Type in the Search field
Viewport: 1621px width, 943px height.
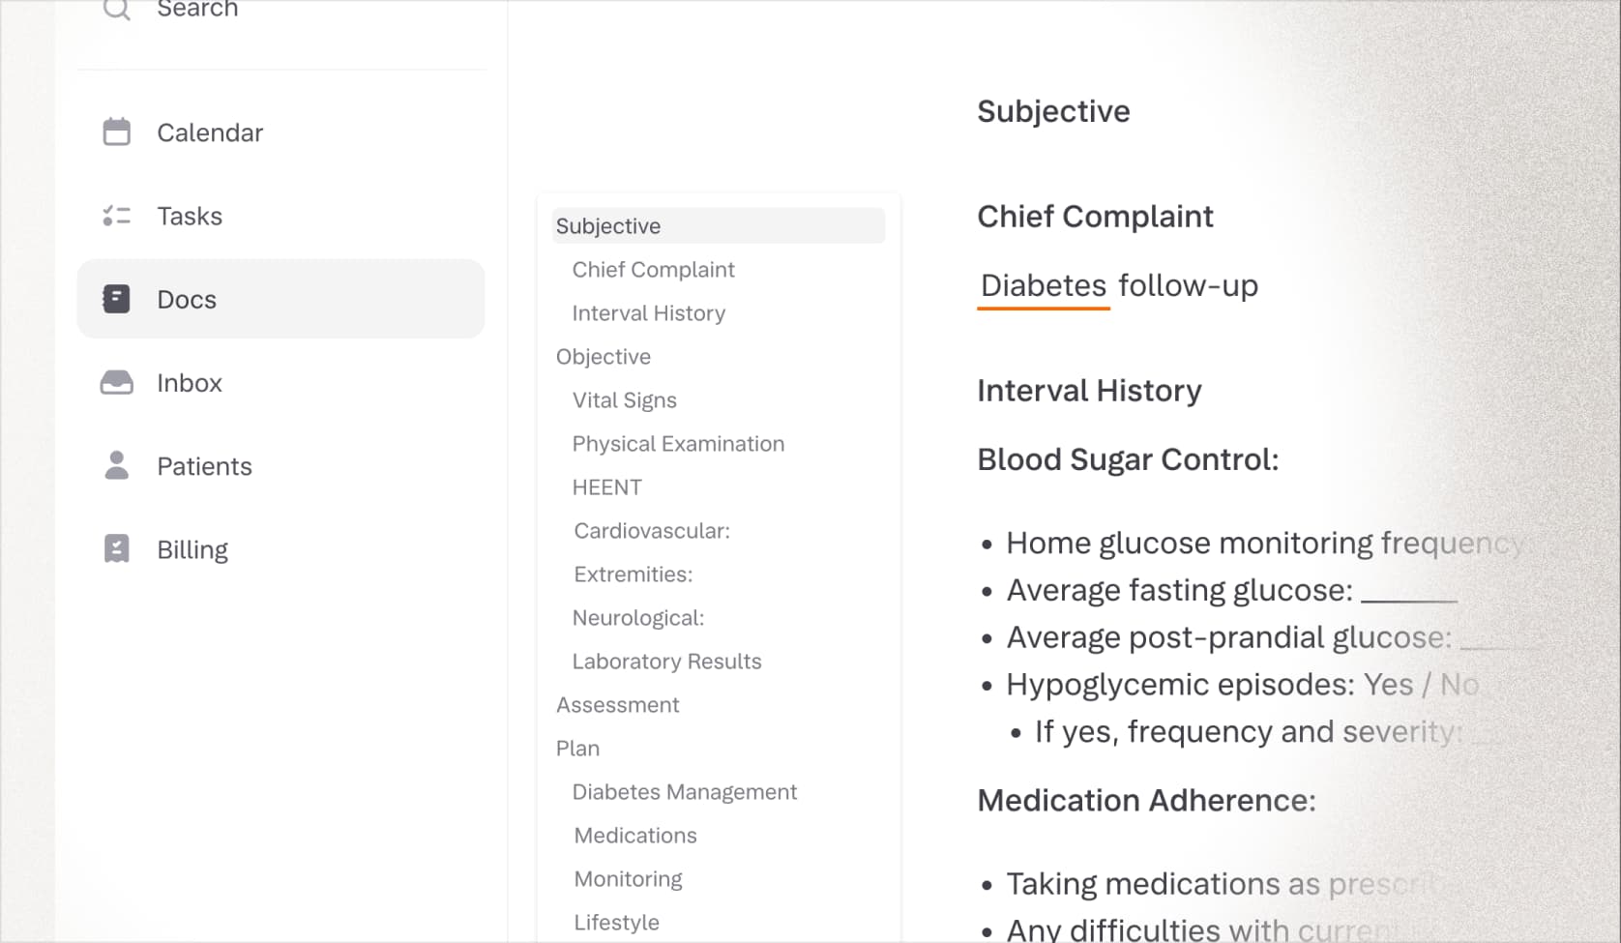click(x=290, y=10)
